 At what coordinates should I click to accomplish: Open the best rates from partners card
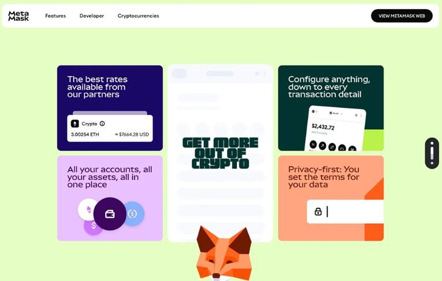[x=110, y=108]
